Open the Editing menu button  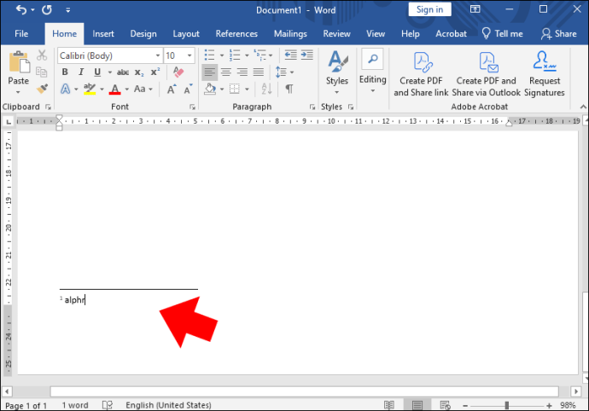coord(373,72)
